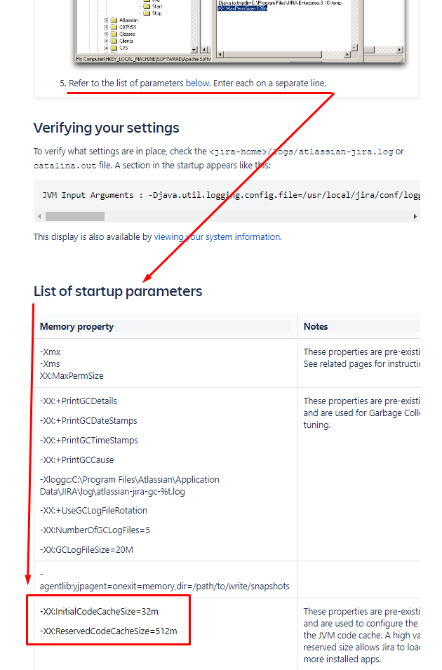Click the Start key folder icon
This screenshot has width=442, height=670.
pos(146,6)
